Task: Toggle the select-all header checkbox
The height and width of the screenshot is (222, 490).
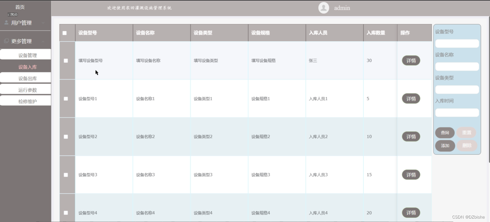Action: 64,33
